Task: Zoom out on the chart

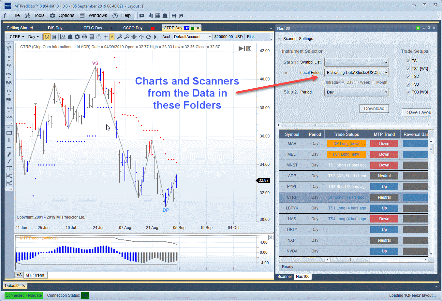Action: 127,37
